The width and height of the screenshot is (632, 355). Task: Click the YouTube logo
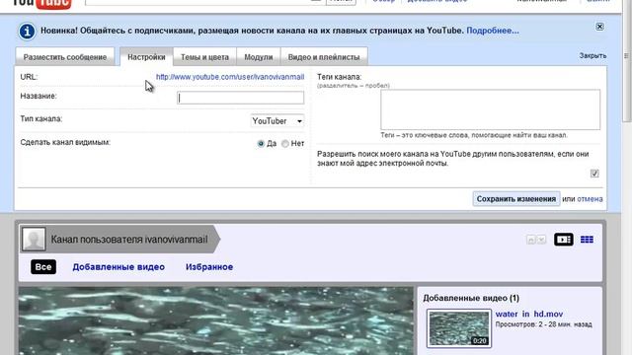41,4
